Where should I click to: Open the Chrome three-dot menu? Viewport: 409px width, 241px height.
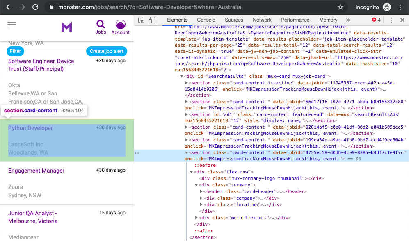[400, 7]
